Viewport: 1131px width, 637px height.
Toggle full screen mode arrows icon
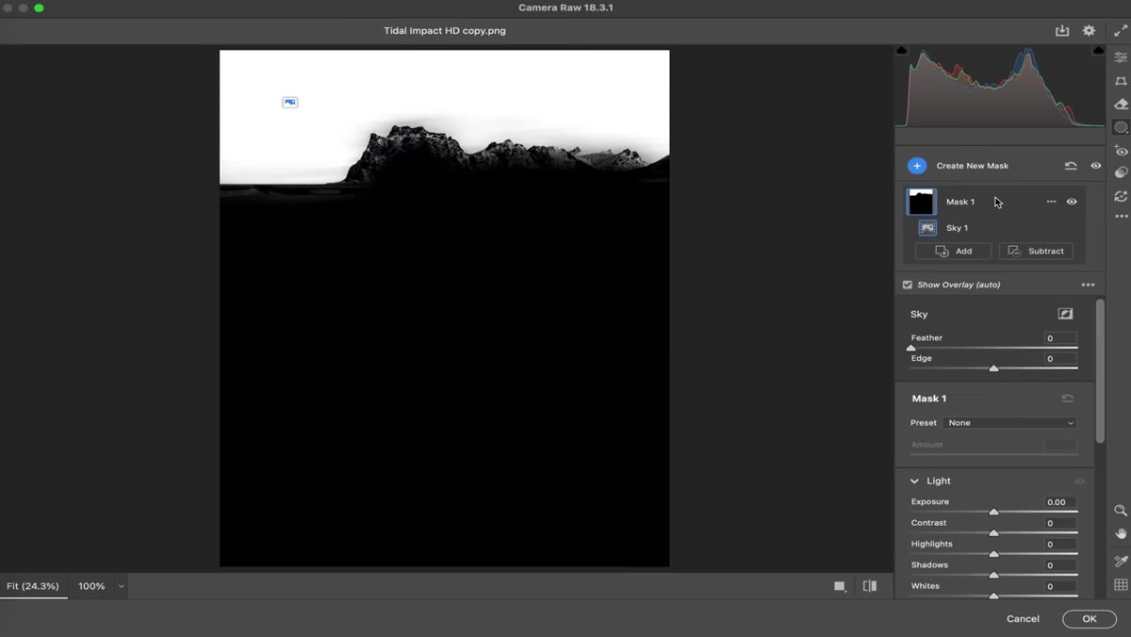1121,30
